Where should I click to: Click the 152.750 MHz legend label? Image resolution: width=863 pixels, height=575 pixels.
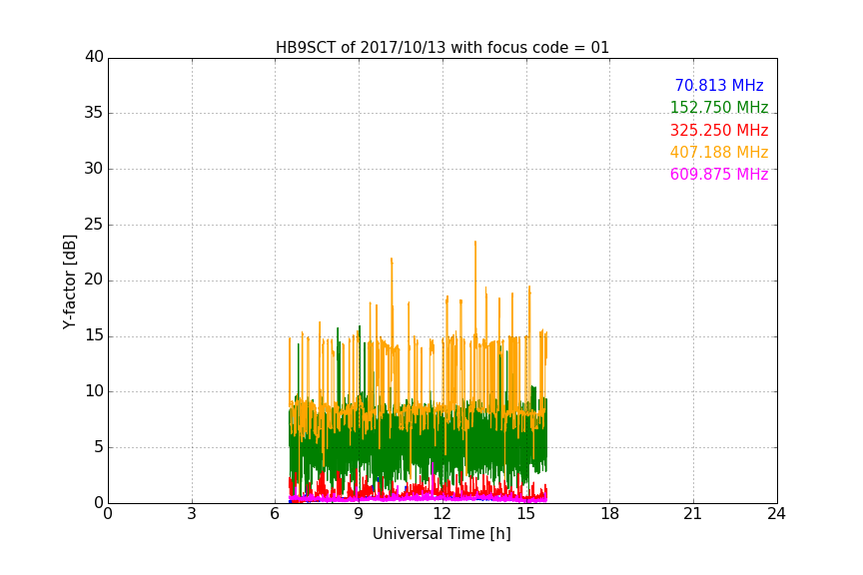(719, 107)
